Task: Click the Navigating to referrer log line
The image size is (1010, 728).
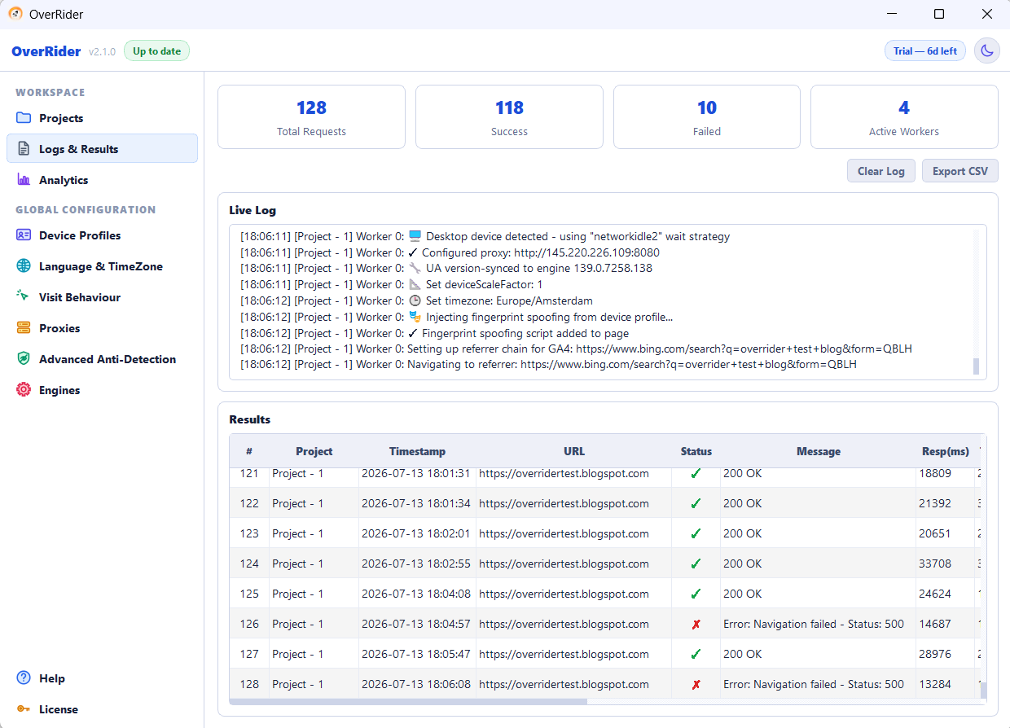Action: point(548,365)
